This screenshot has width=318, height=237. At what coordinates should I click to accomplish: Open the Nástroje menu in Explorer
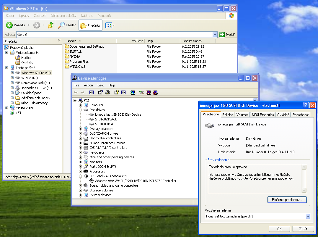tap(87, 16)
